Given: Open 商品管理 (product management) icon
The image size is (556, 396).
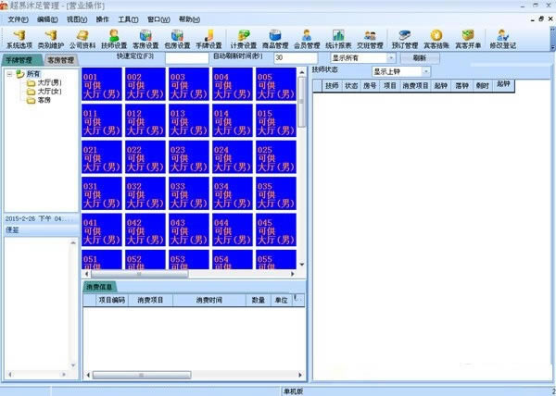Looking at the screenshot, I should tap(275, 39).
